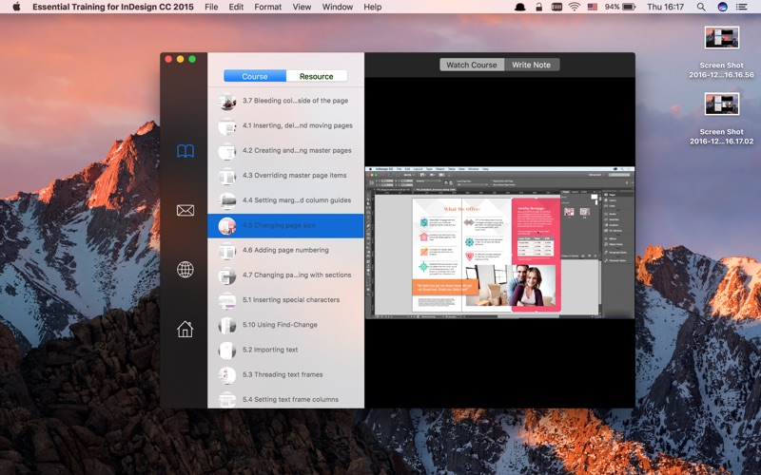Viewport: 761px width, 475px height.
Task: Open the Edit menu
Action: point(236,7)
